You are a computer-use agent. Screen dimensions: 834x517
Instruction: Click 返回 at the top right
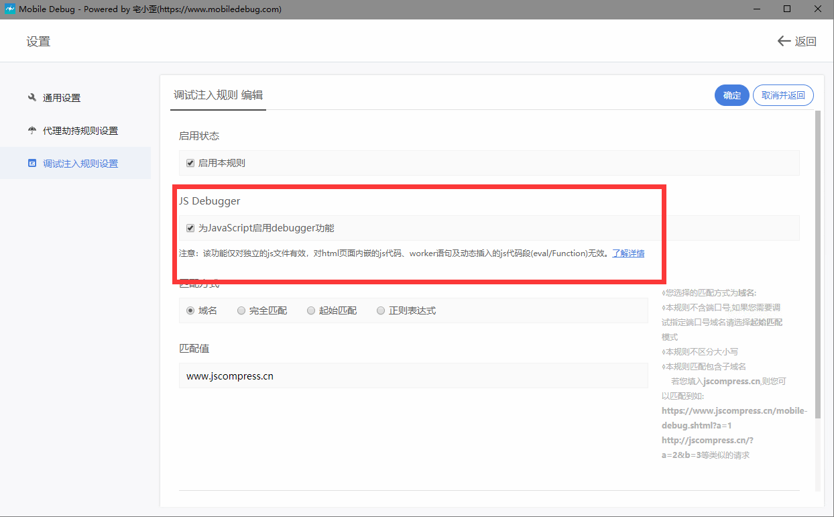click(x=805, y=41)
